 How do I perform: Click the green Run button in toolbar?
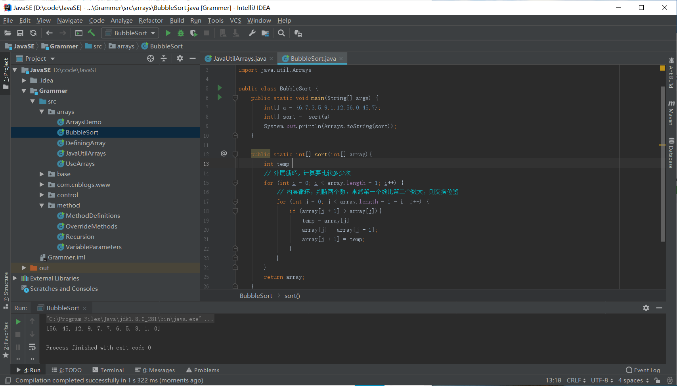click(168, 33)
